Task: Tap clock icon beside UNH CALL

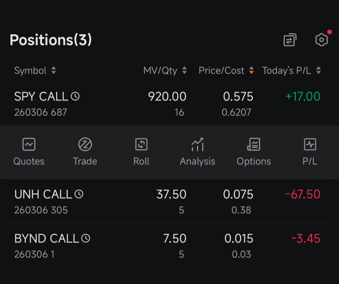Action: (x=79, y=194)
